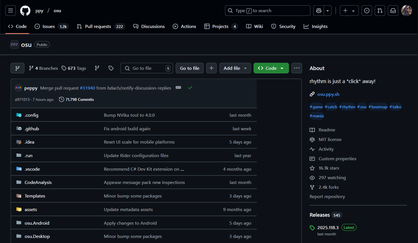Select the #rhythm topic tag
The height and width of the screenshot is (243, 418).
pyautogui.click(x=347, y=107)
